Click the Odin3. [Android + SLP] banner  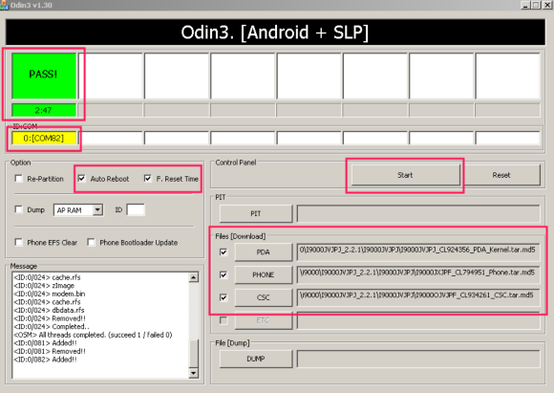(x=275, y=33)
